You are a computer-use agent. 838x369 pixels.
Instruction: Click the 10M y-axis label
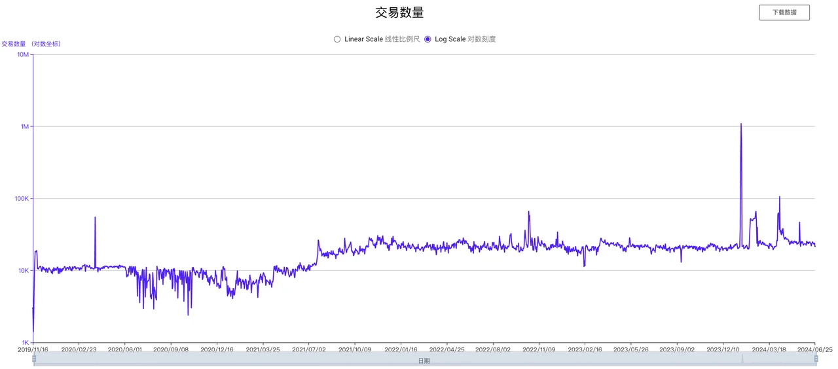pos(23,54)
